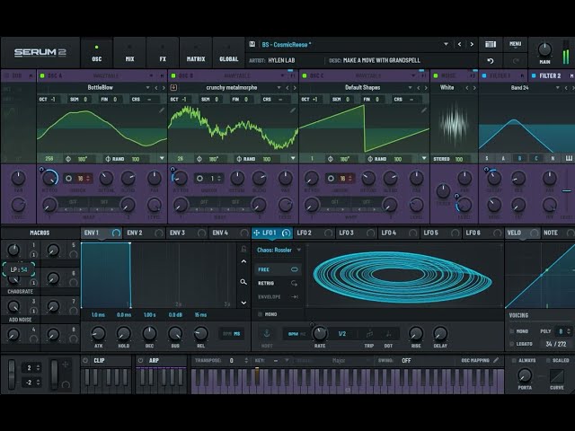This screenshot has width=575, height=431.
Task: Select ENVELOPE LFO trigger mode
Action: tap(278, 297)
